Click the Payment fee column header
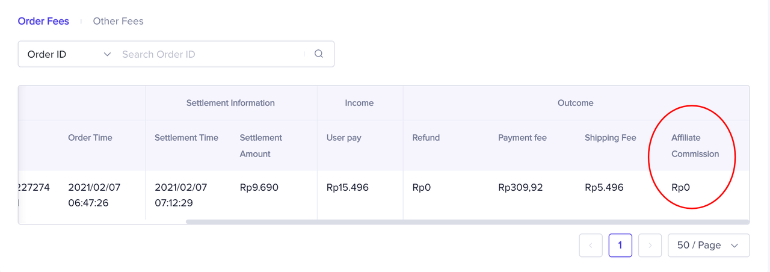This screenshot has width=770, height=272. [522, 138]
